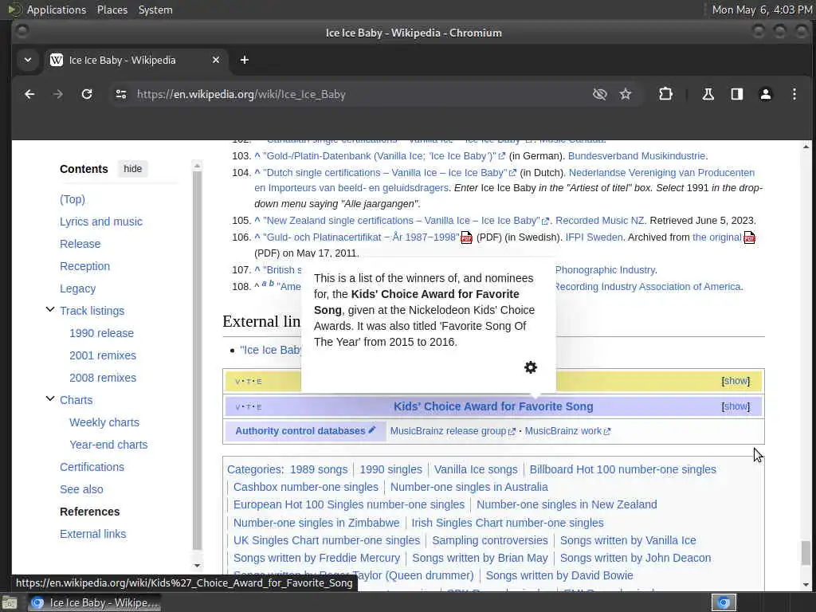
Task: Open the Chromium three-dot menu
Action: click(794, 94)
